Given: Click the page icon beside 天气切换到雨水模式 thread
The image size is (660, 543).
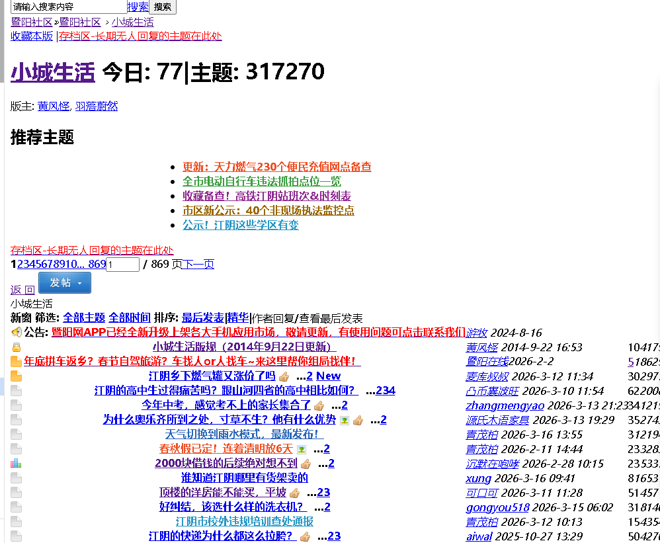Looking at the screenshot, I should (17, 435).
